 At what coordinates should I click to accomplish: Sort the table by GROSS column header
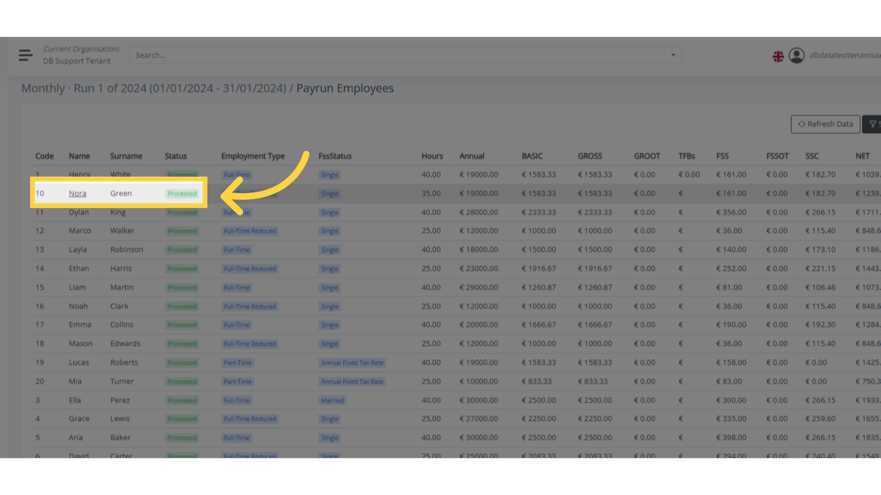coord(590,156)
